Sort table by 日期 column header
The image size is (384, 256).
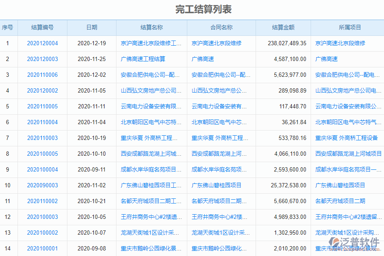(x=91, y=27)
